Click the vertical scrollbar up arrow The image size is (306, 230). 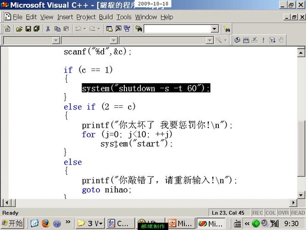(x=301, y=52)
